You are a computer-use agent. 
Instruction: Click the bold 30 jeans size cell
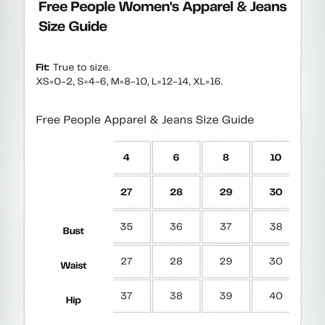click(271, 192)
